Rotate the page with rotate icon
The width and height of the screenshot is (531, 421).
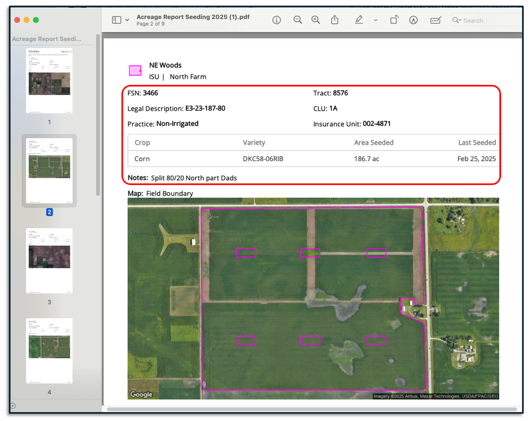click(x=394, y=20)
